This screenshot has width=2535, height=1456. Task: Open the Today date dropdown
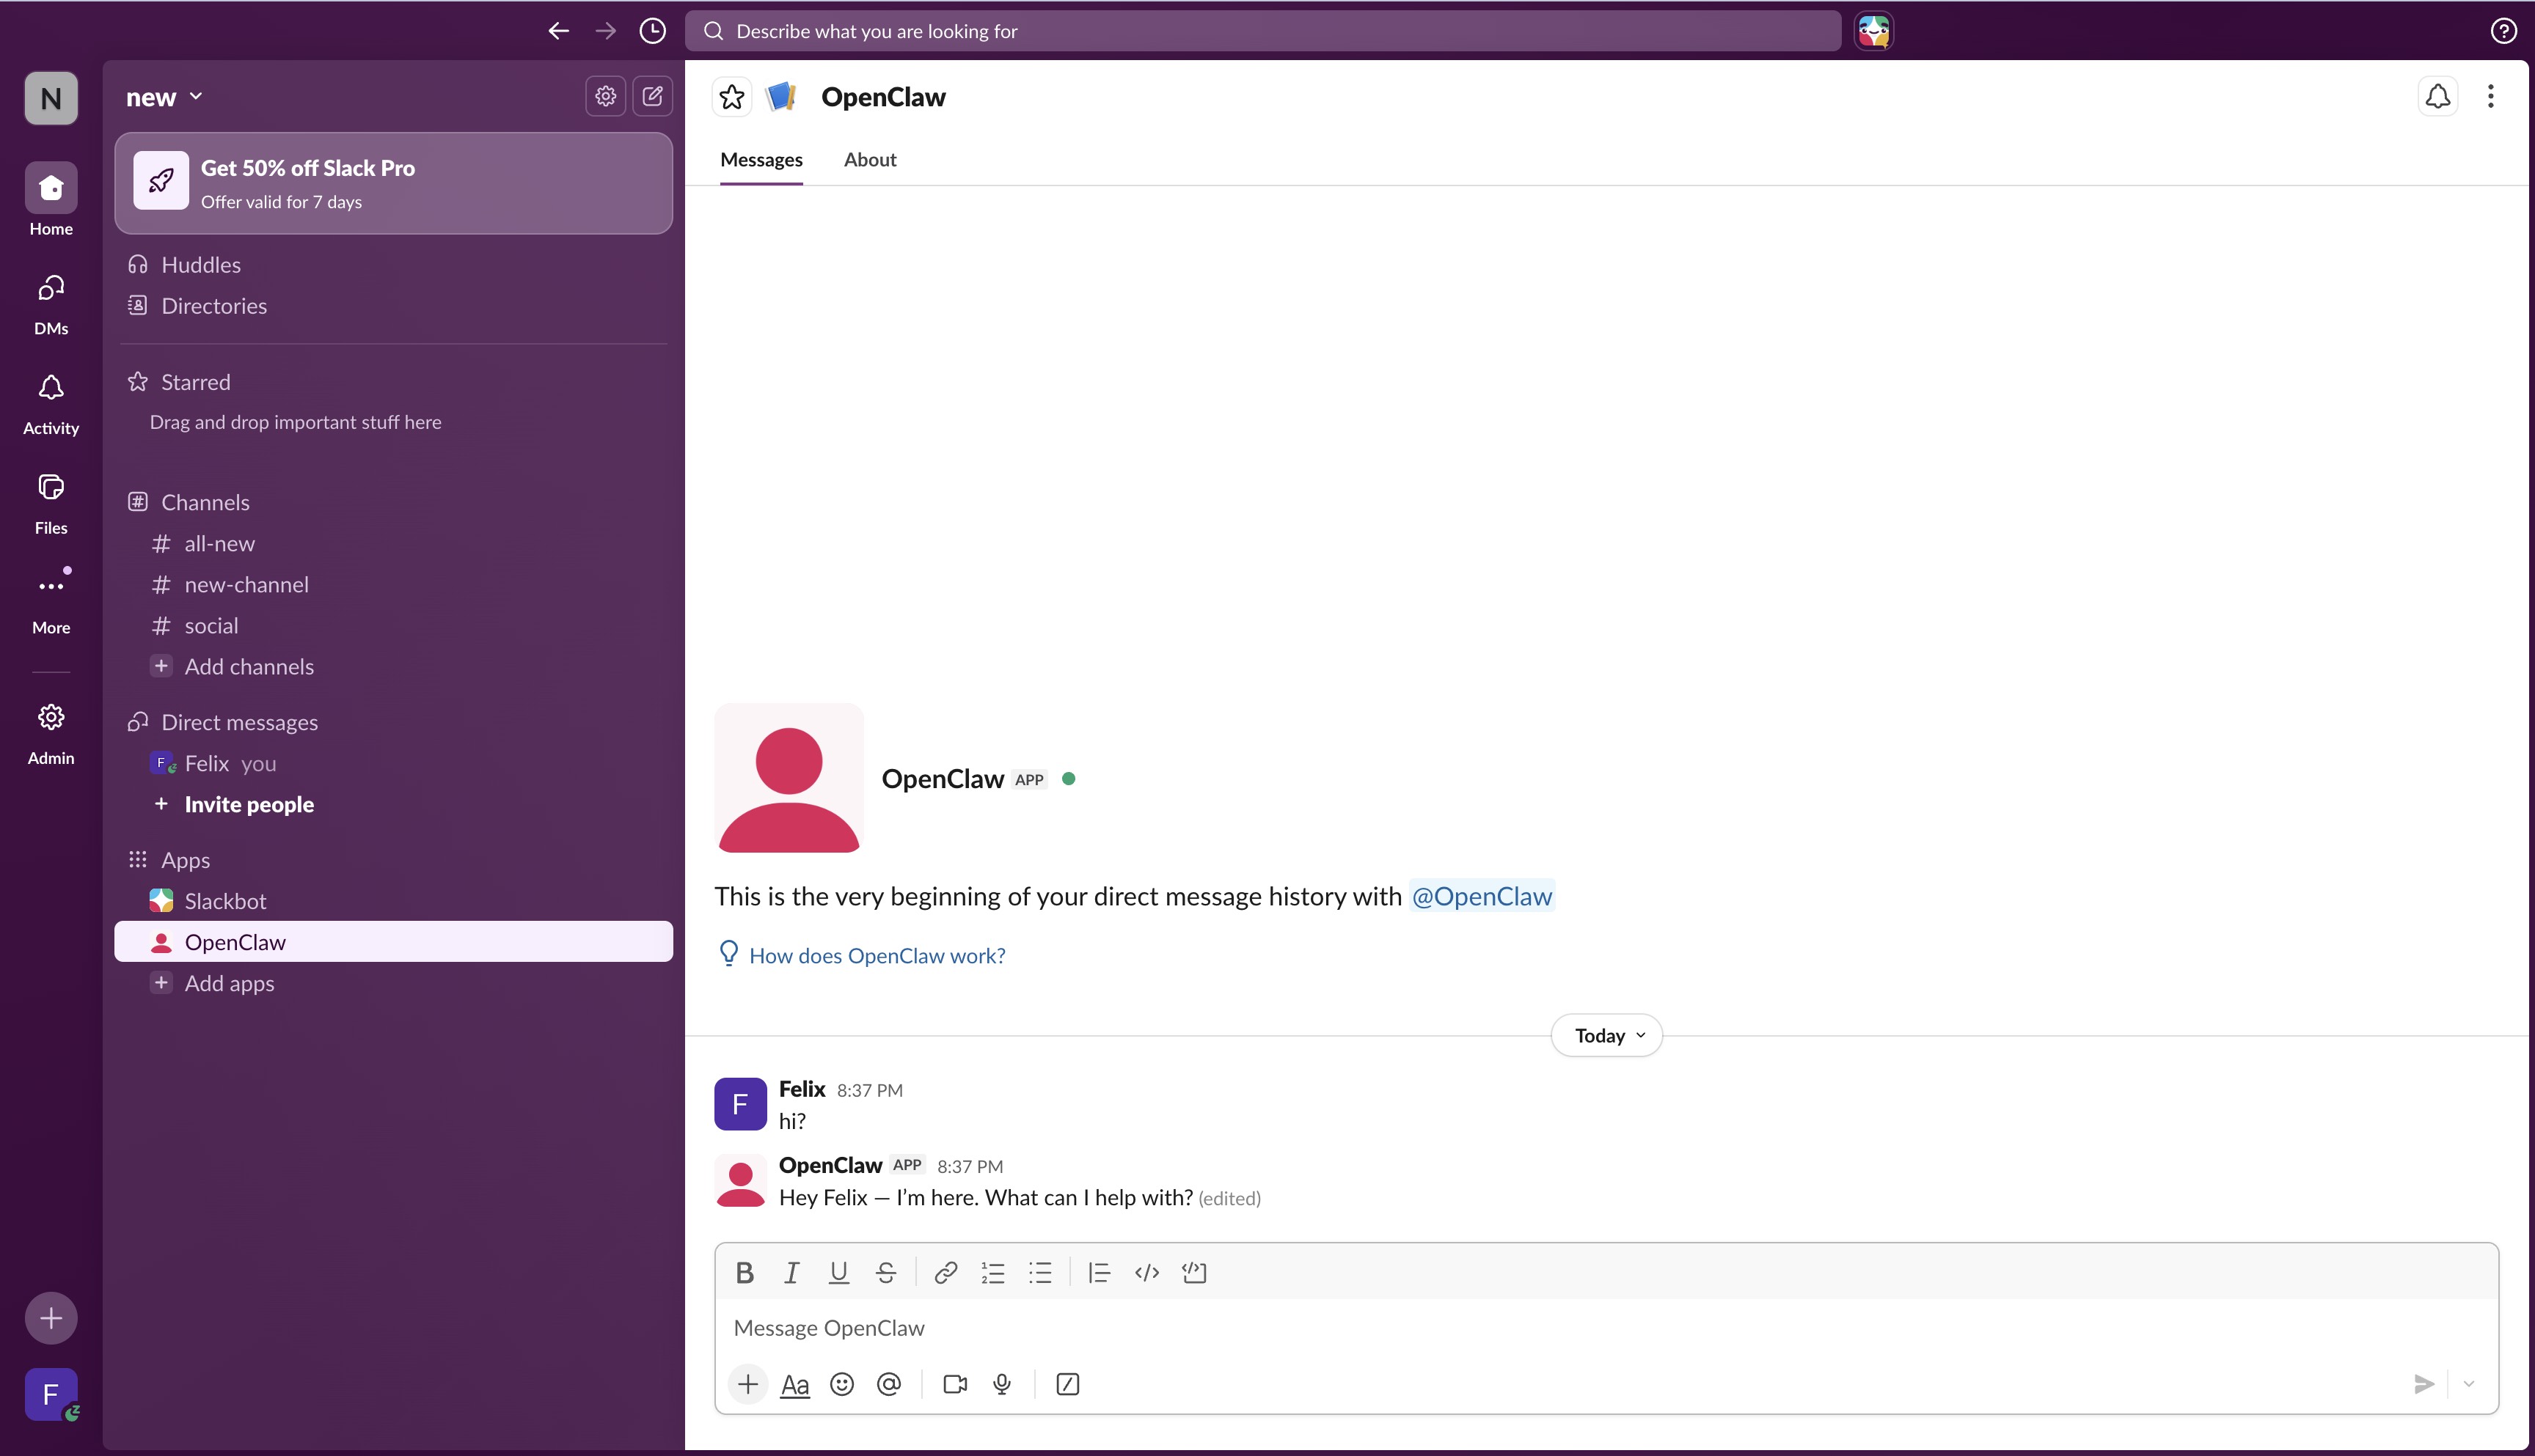pos(1606,1035)
